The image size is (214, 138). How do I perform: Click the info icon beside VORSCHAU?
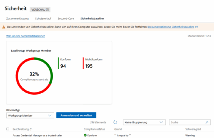coord(47,10)
